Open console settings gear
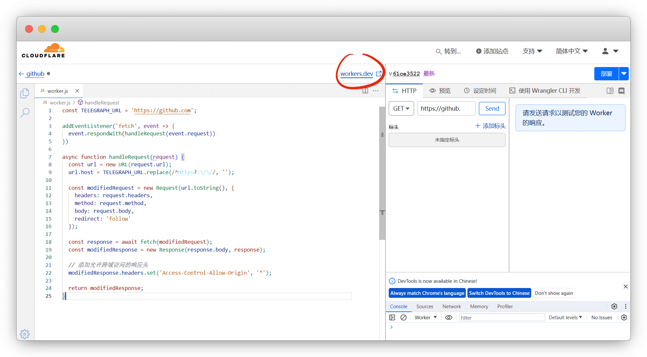The height and width of the screenshot is (357, 647). pos(624,318)
